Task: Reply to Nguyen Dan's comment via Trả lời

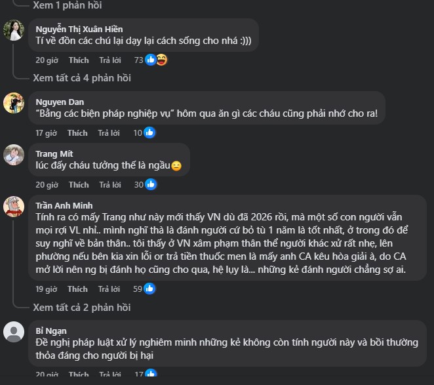Action: pos(109,133)
